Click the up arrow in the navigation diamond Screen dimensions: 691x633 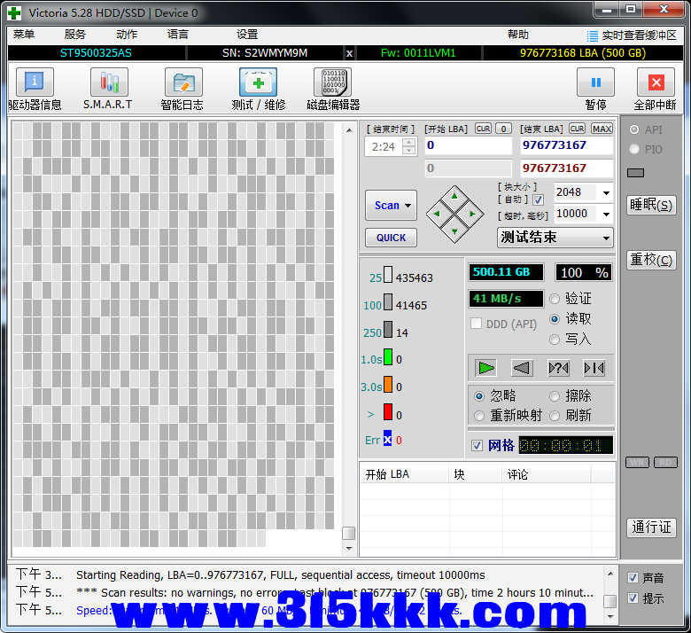tap(454, 196)
